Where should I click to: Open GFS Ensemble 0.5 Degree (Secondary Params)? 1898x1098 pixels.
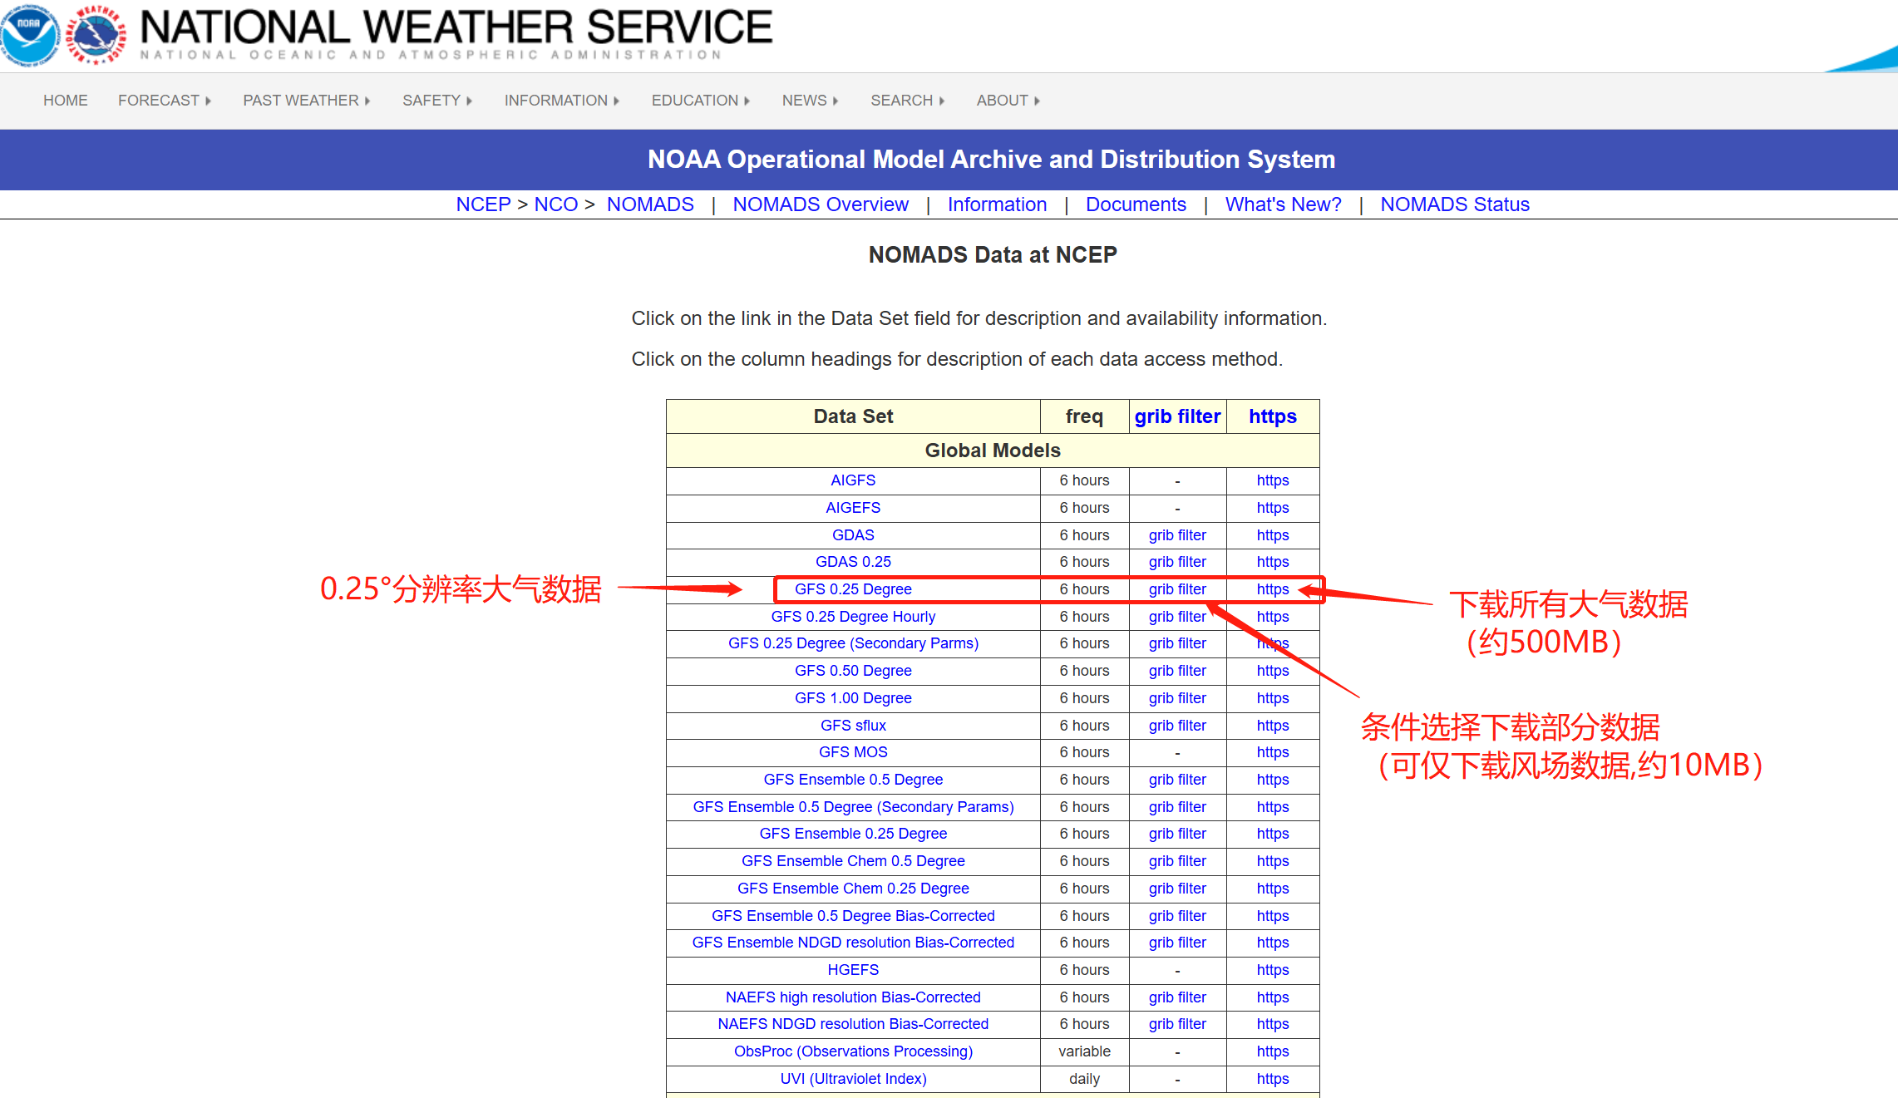(853, 807)
